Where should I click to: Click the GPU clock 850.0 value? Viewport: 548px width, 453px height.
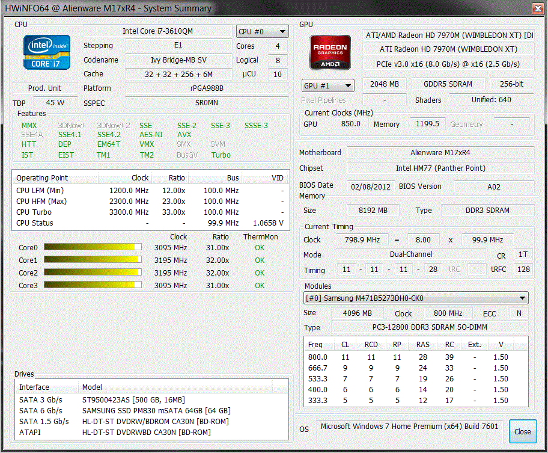tap(350, 124)
